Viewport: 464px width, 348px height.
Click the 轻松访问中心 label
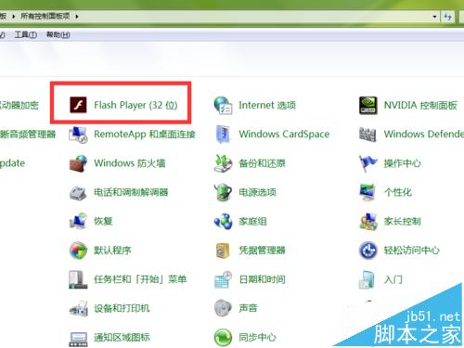[412, 251]
